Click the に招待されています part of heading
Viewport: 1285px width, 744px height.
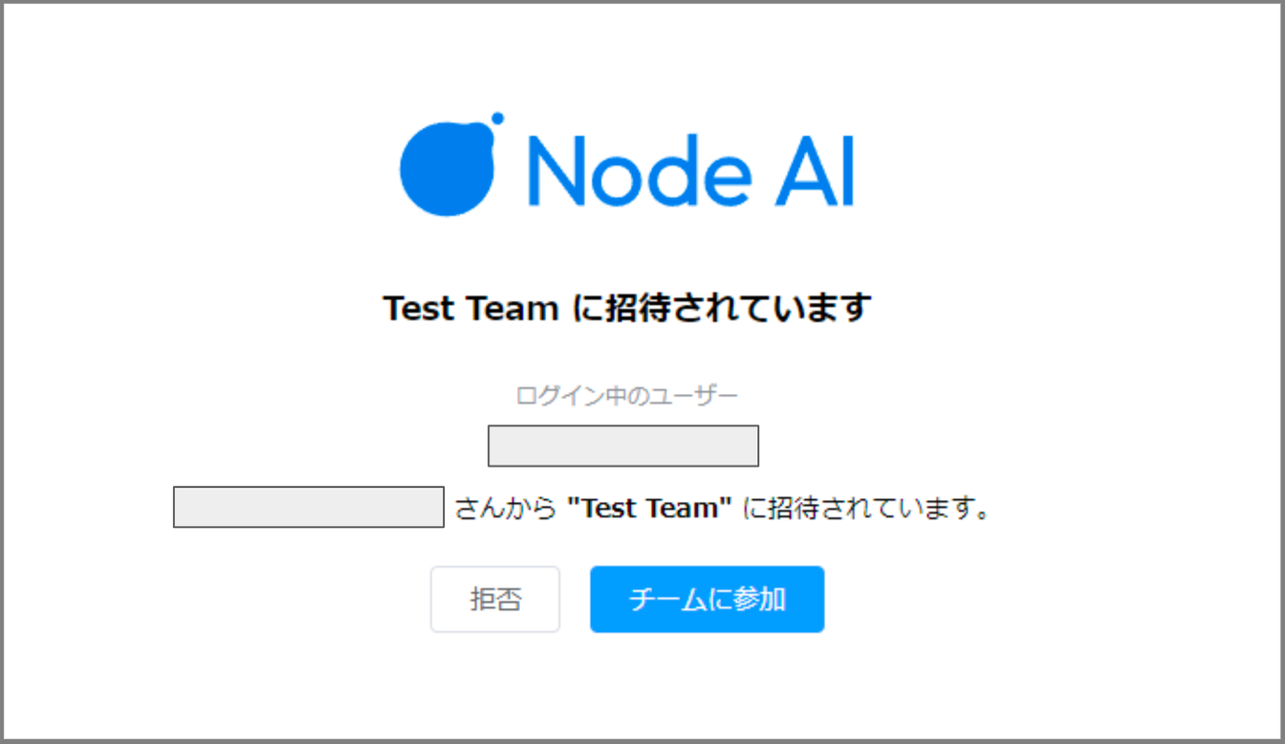click(x=721, y=309)
